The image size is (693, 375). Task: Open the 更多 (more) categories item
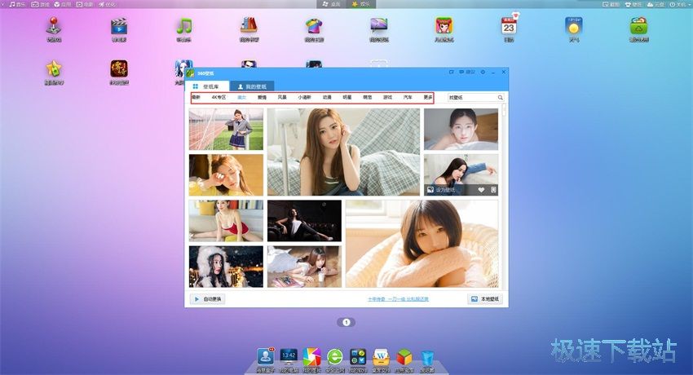point(428,97)
